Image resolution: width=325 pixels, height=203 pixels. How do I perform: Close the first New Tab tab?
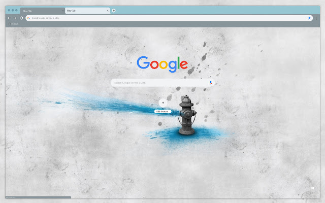click(63, 11)
